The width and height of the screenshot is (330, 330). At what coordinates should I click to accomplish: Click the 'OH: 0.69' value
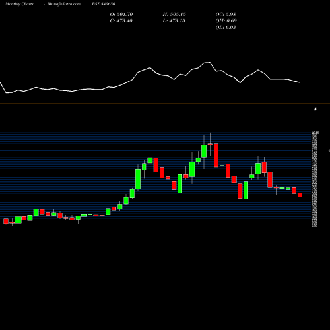pyautogui.click(x=226, y=21)
